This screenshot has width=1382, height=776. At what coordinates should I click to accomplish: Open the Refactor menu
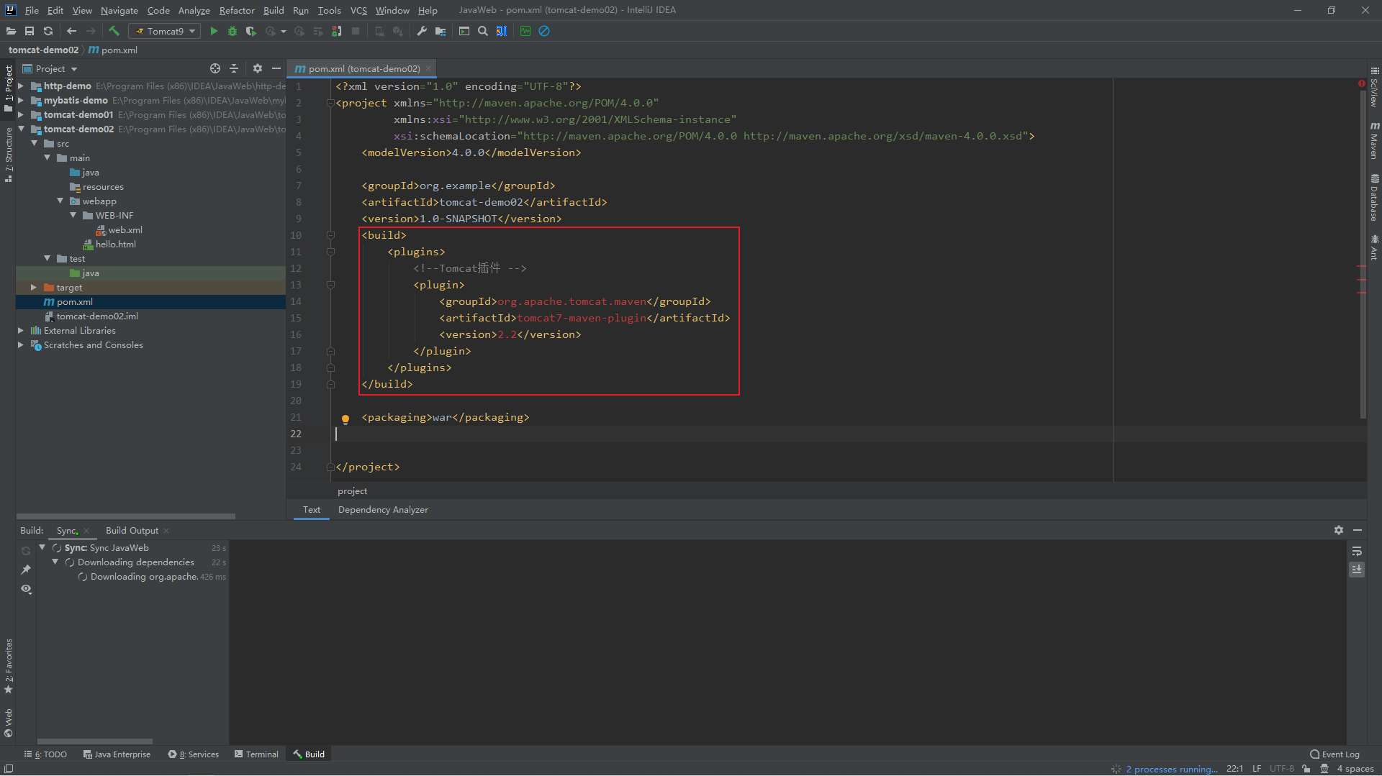(x=237, y=10)
